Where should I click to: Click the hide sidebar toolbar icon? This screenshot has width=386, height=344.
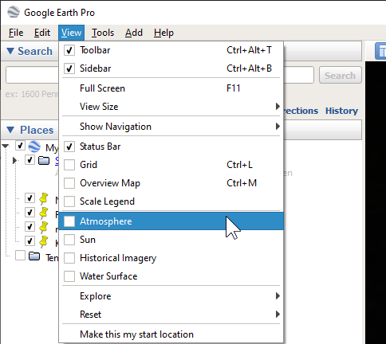point(380,51)
